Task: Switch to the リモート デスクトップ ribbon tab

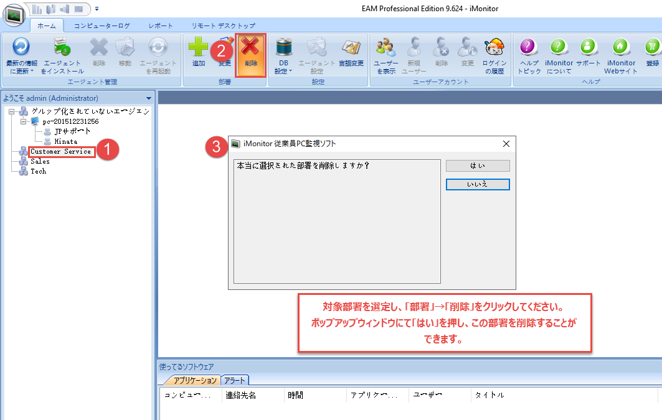Action: pyautogui.click(x=224, y=26)
